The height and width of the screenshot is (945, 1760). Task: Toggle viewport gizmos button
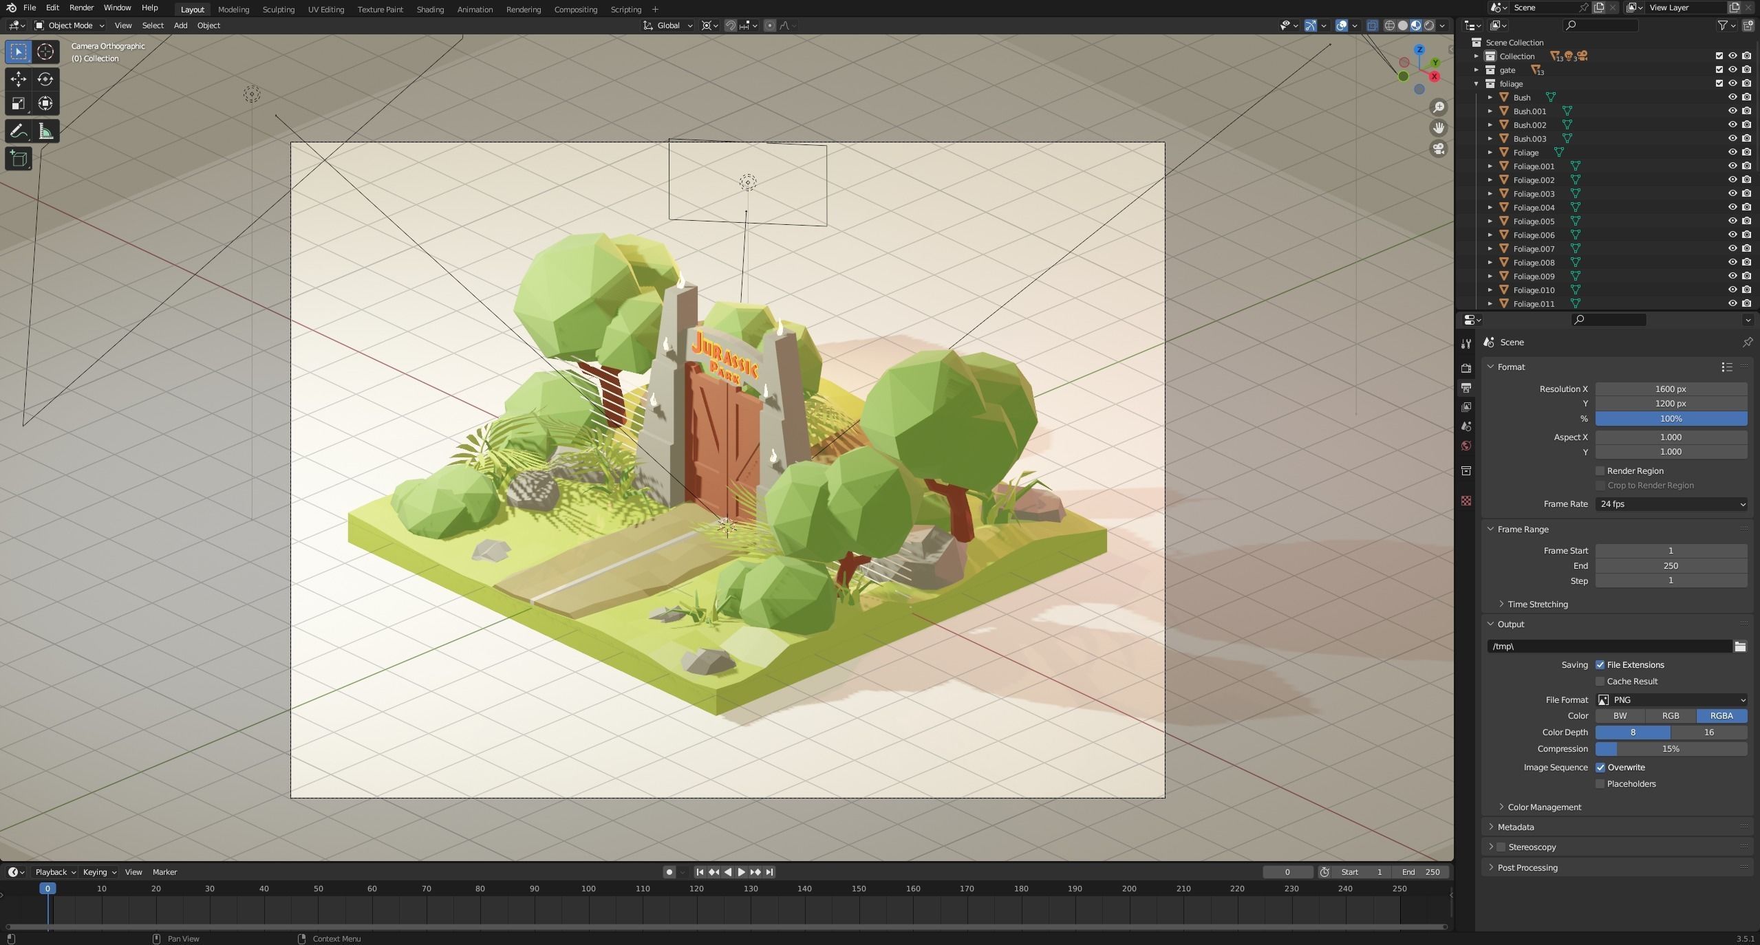1311,25
